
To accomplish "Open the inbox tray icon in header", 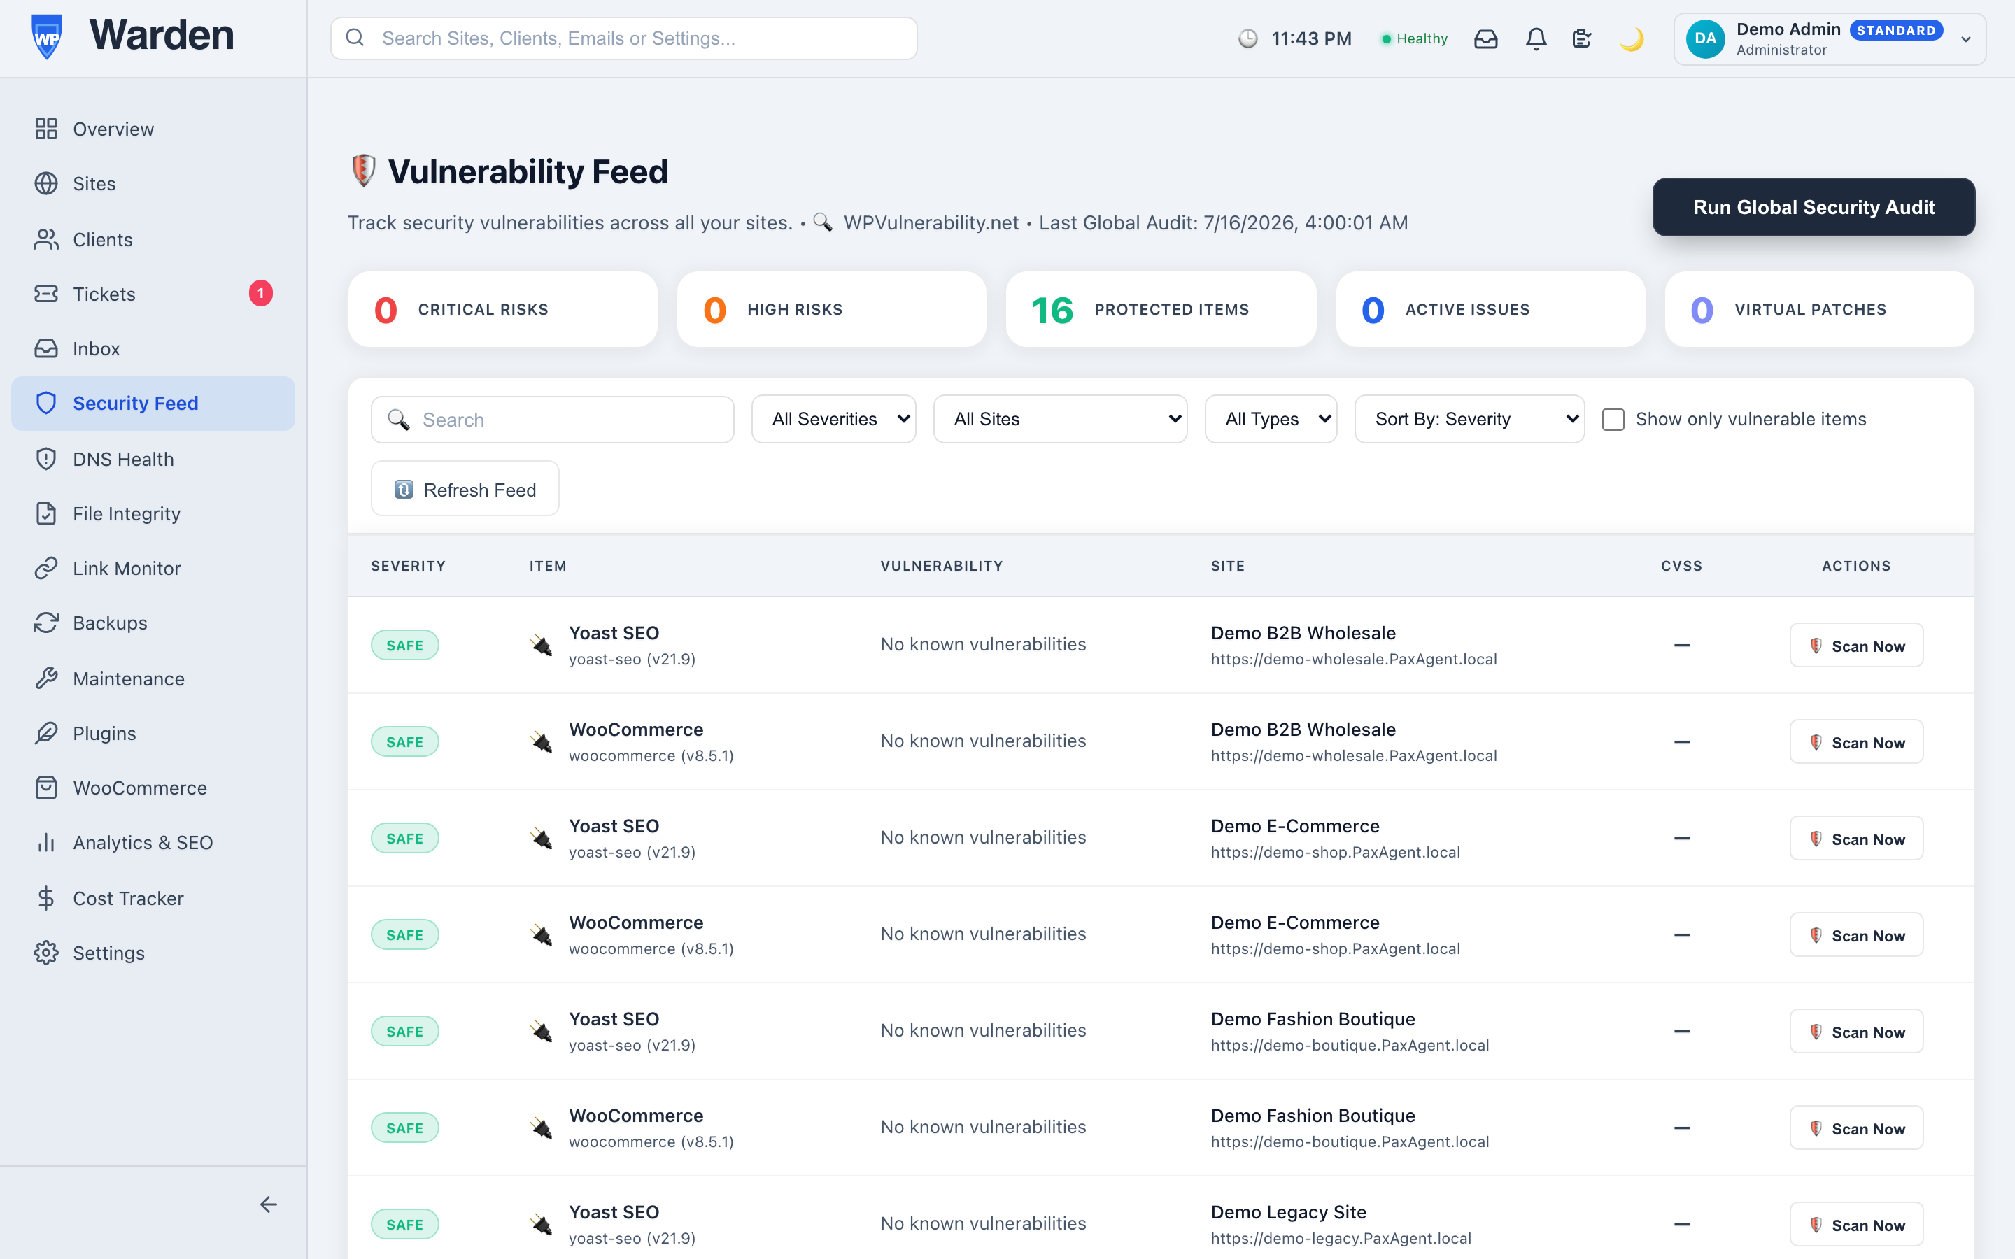I will coord(1485,38).
